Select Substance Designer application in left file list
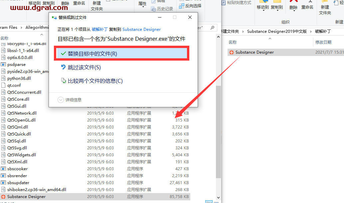The width and height of the screenshot is (344, 203). pyautogui.click(x=95, y=196)
